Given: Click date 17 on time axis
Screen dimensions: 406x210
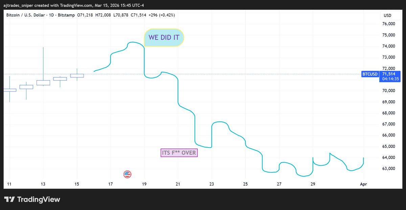Looking at the screenshot, I should 111,184.
